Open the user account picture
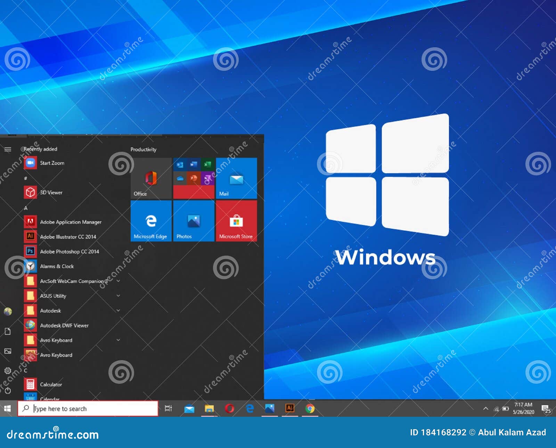 [x=7, y=312]
